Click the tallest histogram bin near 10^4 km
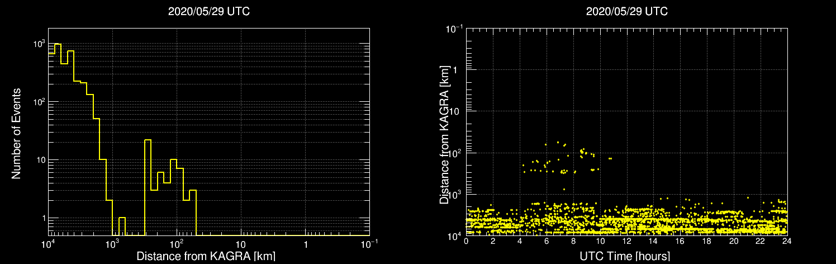Viewport: 836px width, 264px height. coord(58,139)
